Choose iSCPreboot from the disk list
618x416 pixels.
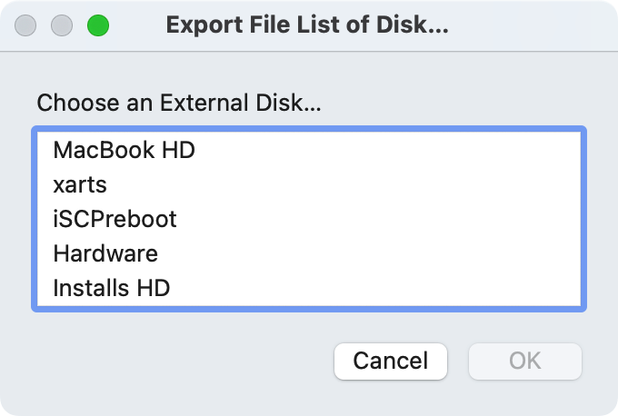click(309, 219)
